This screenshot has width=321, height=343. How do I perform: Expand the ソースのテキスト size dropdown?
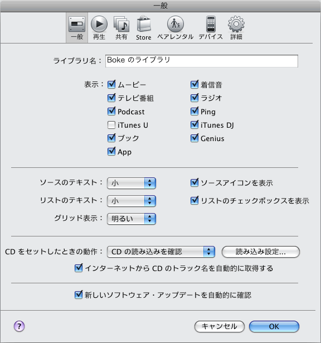click(132, 183)
